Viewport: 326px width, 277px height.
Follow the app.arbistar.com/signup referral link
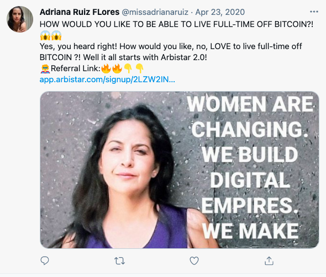pos(107,79)
